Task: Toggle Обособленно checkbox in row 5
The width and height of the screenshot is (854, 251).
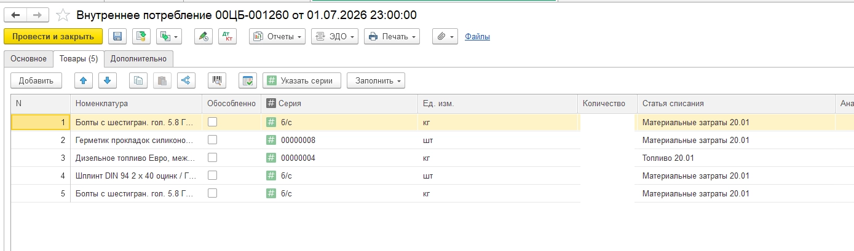Action: (x=213, y=193)
